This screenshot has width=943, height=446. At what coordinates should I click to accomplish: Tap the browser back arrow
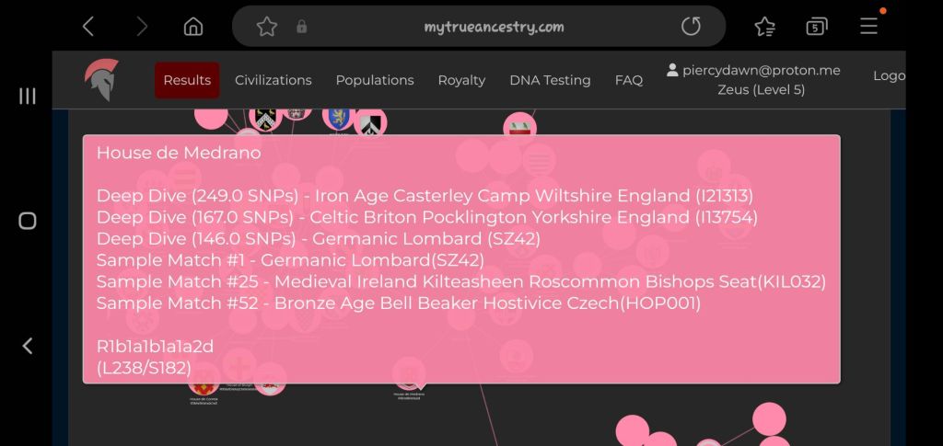pos(88,27)
